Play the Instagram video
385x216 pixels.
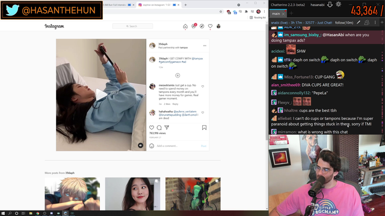click(101, 95)
